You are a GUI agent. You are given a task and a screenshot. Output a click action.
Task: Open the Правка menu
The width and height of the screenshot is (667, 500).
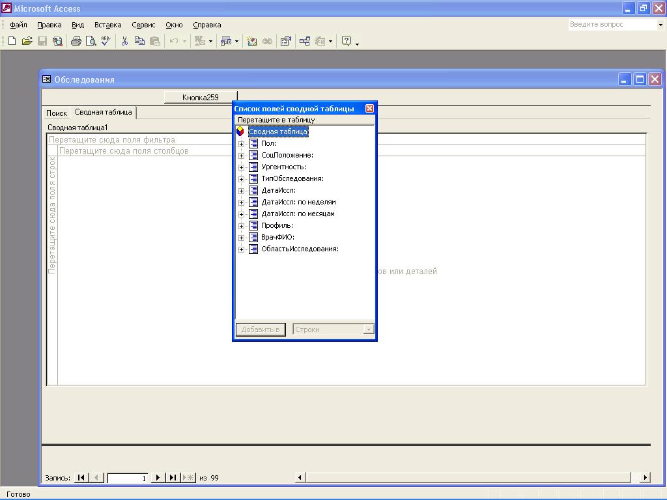point(50,25)
